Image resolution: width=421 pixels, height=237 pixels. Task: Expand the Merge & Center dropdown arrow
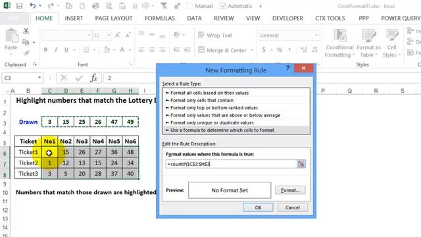251,50
